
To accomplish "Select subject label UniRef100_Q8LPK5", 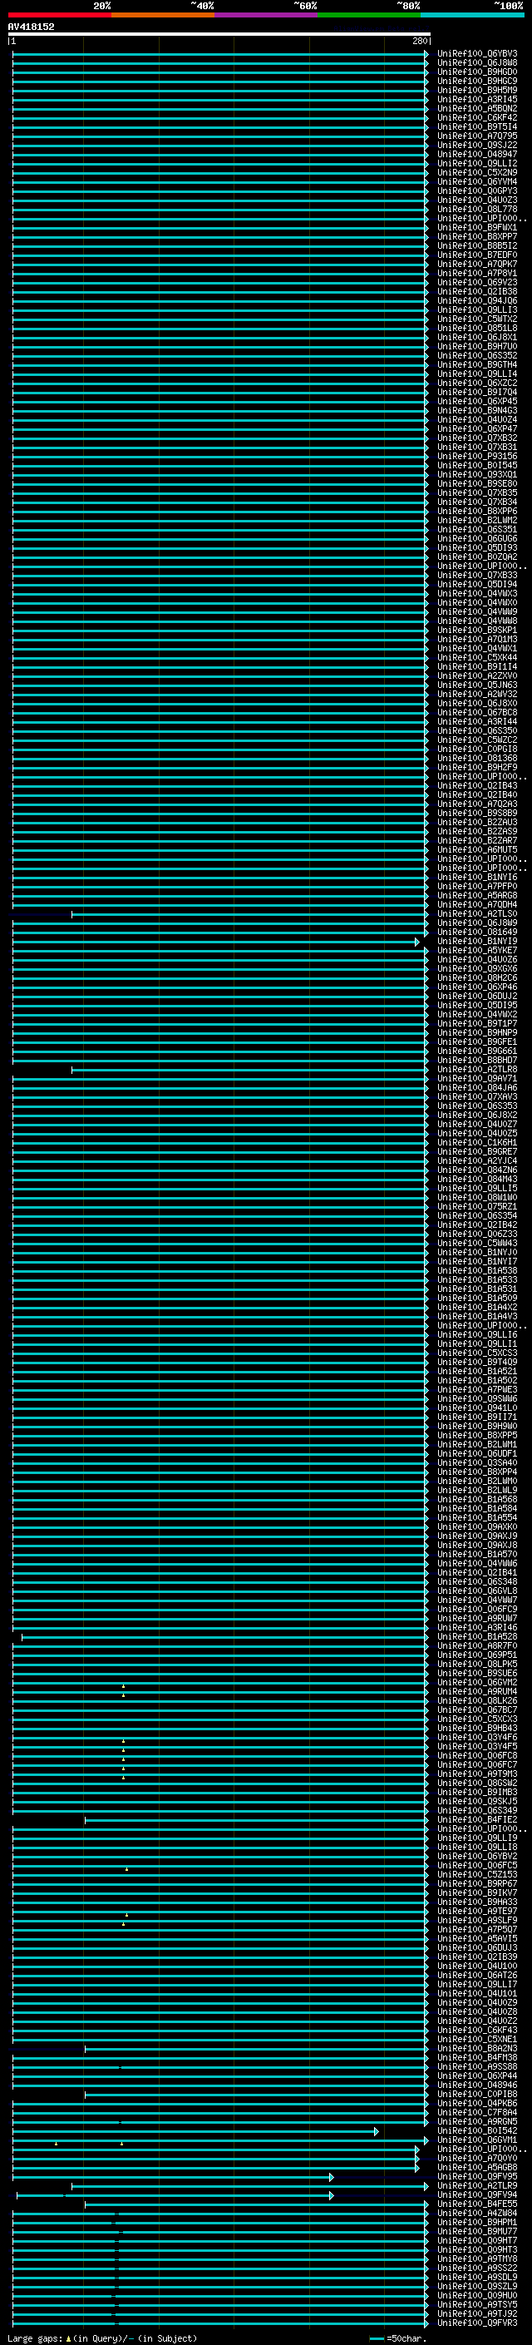I will [477, 1663].
